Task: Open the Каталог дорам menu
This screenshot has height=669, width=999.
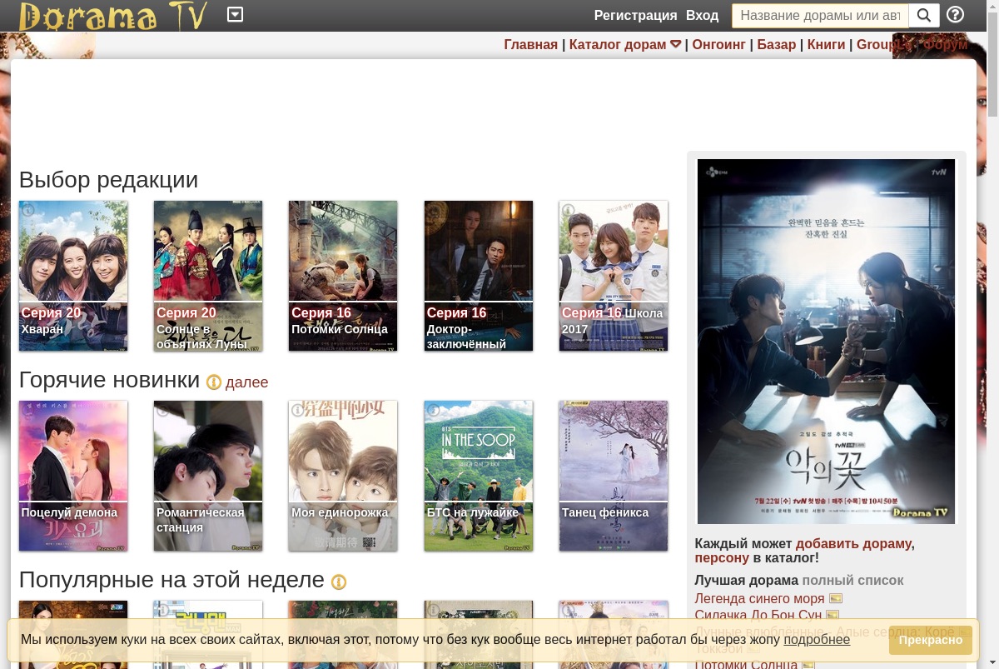Action: click(x=618, y=45)
